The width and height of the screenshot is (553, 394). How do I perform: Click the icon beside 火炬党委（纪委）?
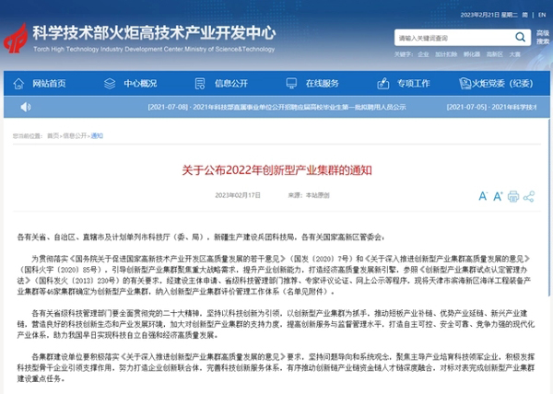tap(465, 84)
